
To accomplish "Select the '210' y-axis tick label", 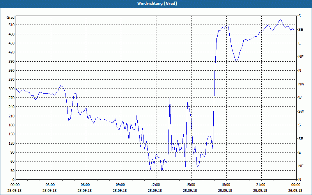I will click(12, 116).
